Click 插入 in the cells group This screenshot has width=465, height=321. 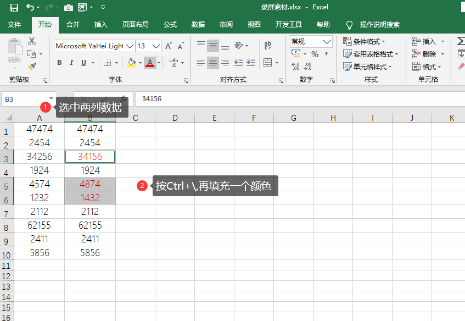coord(424,41)
